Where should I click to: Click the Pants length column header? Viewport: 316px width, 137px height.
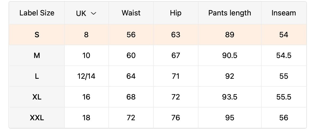click(229, 13)
